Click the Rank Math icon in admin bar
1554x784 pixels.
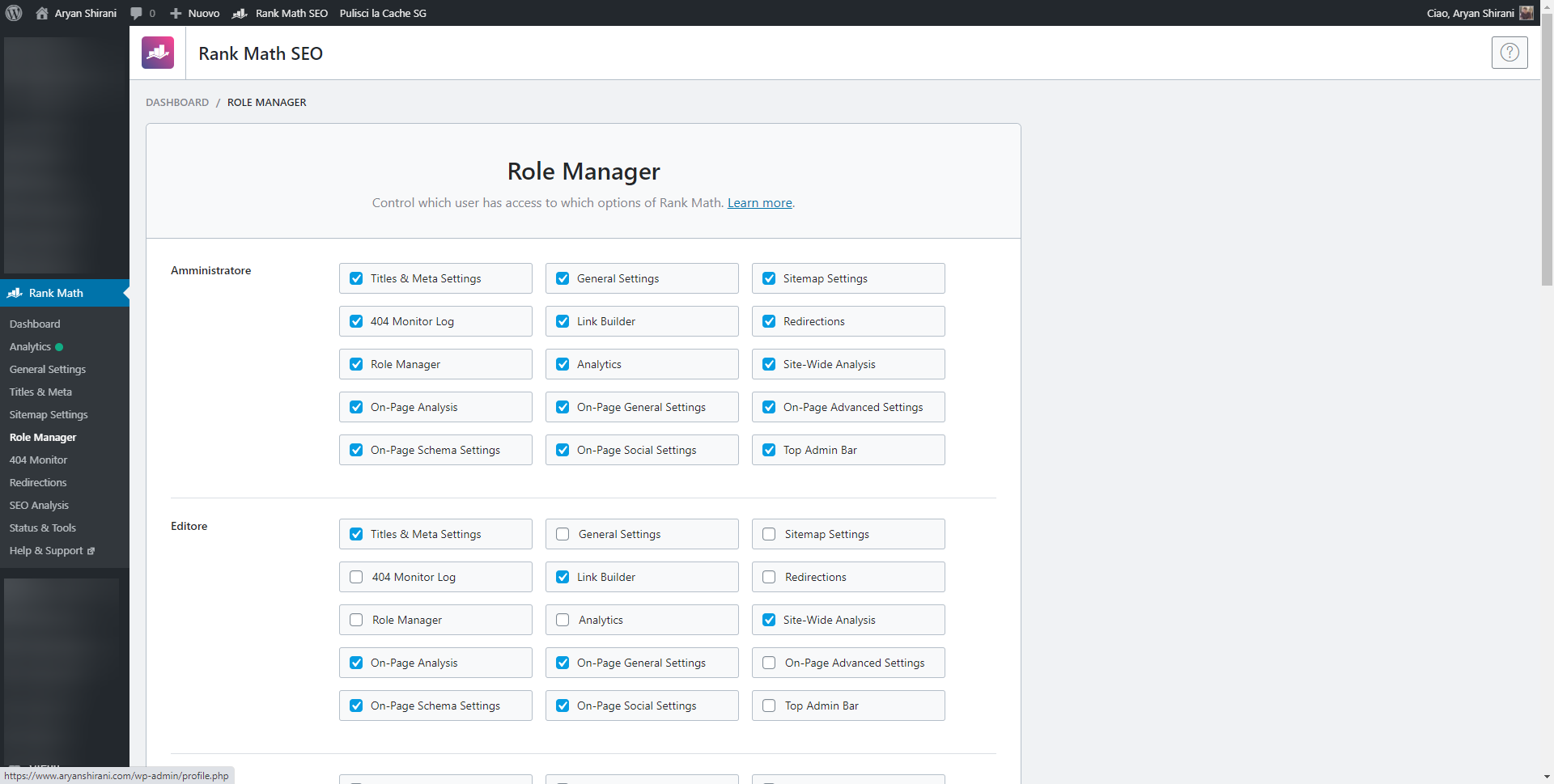coord(240,13)
